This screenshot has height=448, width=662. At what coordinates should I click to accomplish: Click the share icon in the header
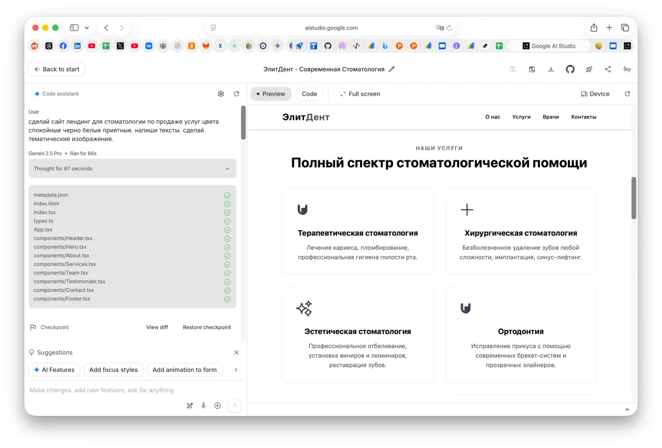click(x=608, y=69)
